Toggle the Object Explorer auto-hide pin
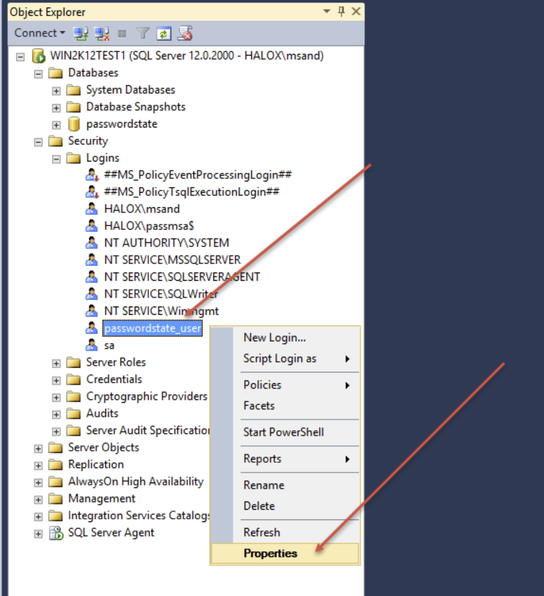The width and height of the screenshot is (544, 596). click(x=341, y=11)
